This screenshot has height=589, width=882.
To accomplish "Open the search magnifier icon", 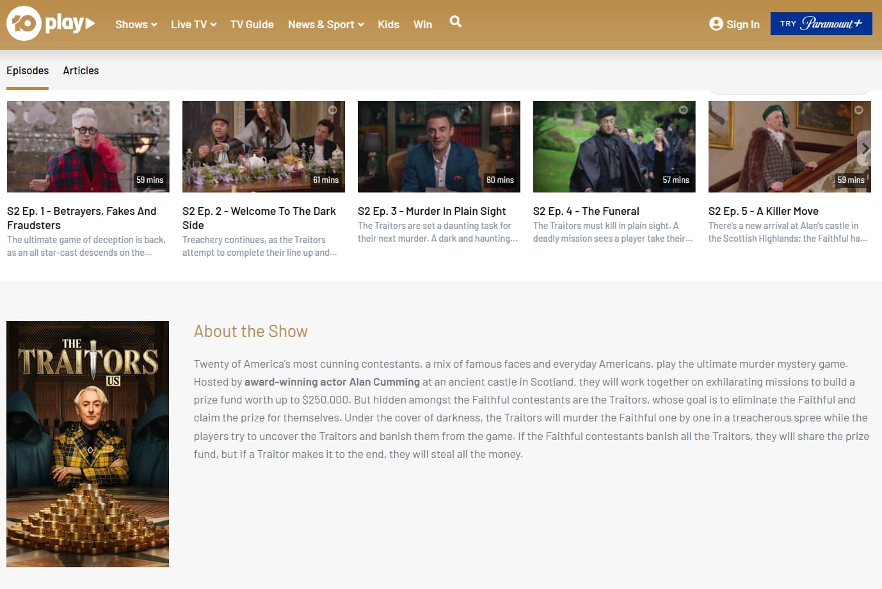I will (x=456, y=22).
